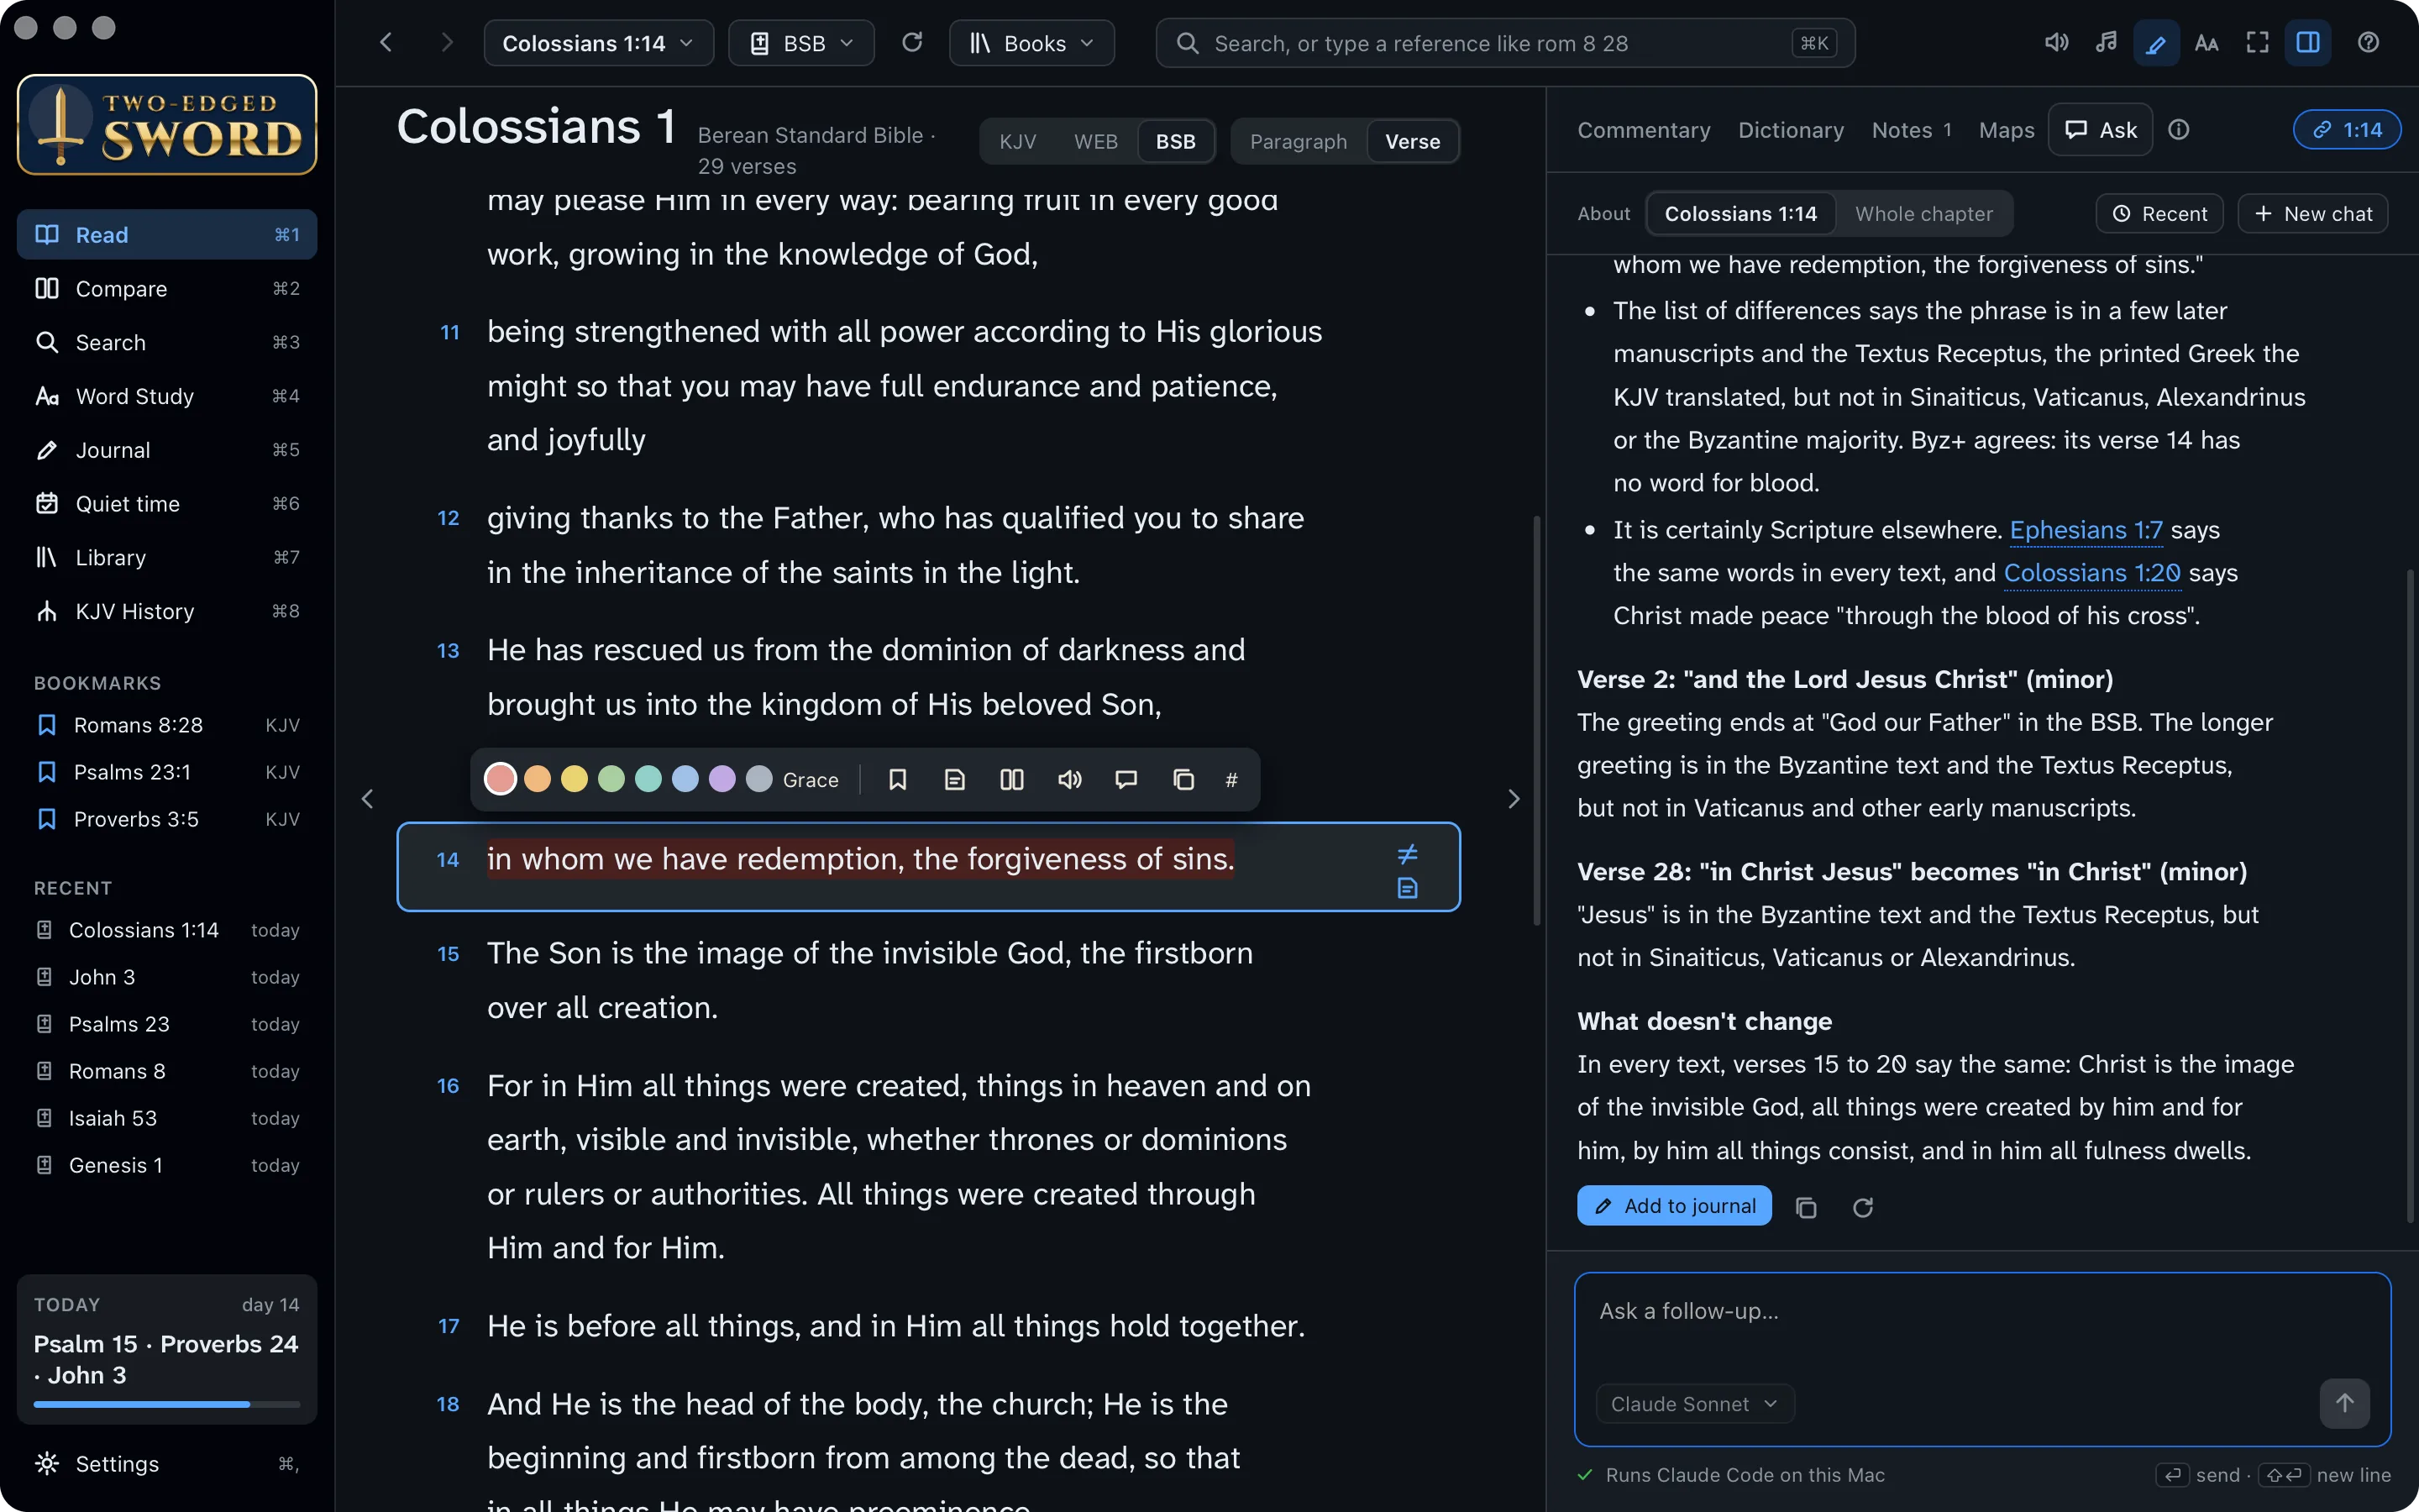Click the chat bubble icon in verse toolbar
The image size is (2419, 1512).
(x=1126, y=780)
